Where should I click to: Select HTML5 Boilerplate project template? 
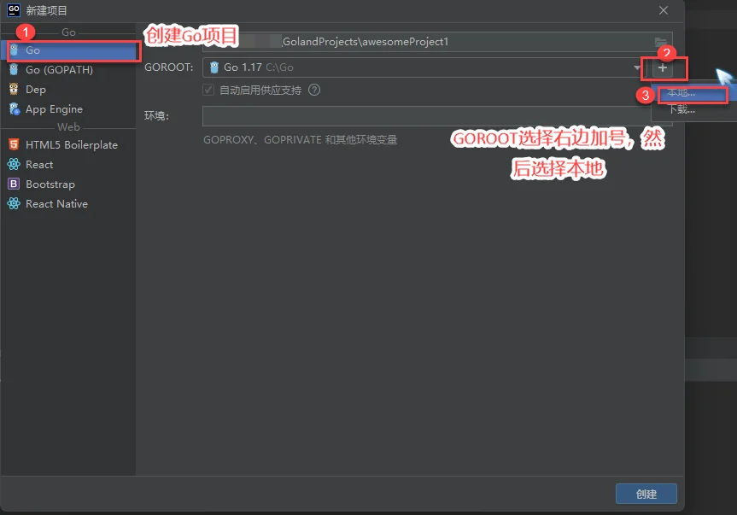(x=68, y=144)
